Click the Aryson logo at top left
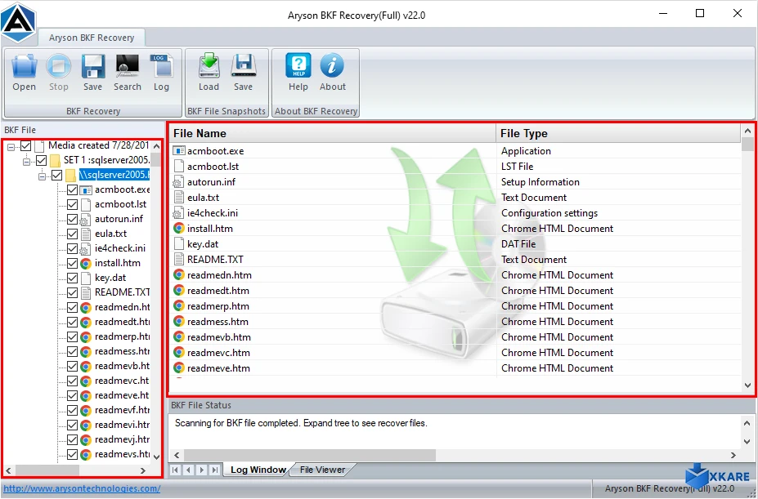Viewport: 758px width, 499px height. point(18,22)
